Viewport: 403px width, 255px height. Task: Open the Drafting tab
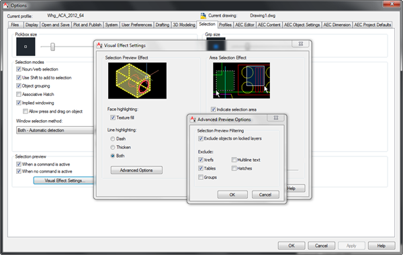163,25
